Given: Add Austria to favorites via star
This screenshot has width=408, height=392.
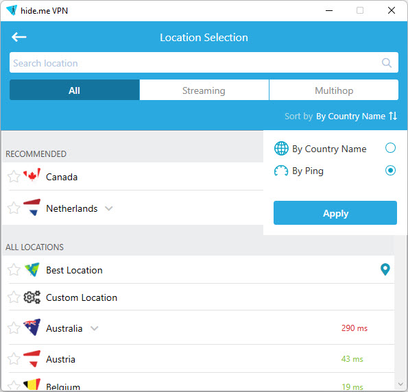Looking at the screenshot, I should (x=14, y=359).
